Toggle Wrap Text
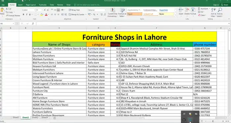This screenshot has width=231, height=123. click(74, 10)
